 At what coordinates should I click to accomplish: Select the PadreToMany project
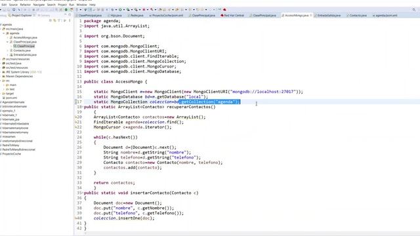[10, 145]
